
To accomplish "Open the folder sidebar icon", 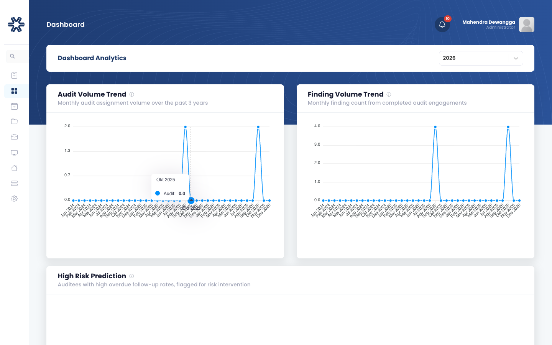I will coord(14,122).
